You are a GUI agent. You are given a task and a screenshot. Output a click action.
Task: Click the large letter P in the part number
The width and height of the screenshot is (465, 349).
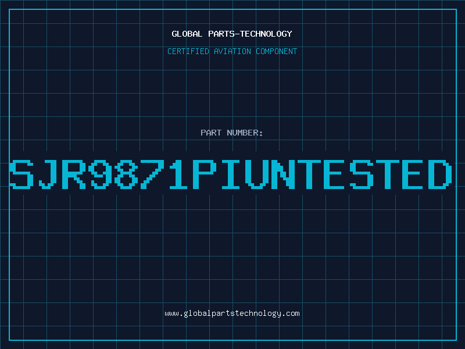click(x=205, y=174)
